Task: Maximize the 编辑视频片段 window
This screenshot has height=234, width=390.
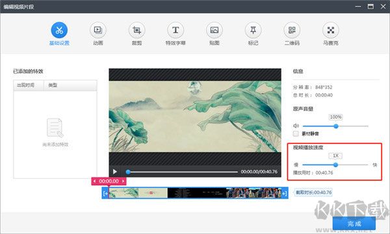Action: pyautogui.click(x=370, y=6)
